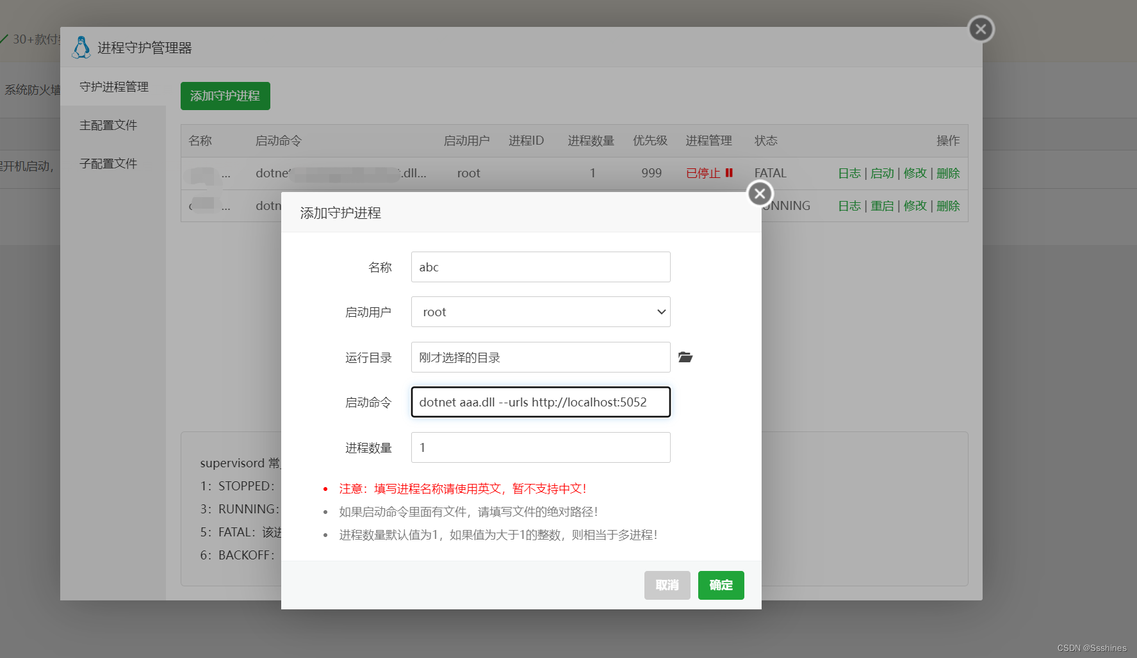The height and width of the screenshot is (658, 1137).
Task: Select the 守护进程管理 tab
Action: coord(114,87)
